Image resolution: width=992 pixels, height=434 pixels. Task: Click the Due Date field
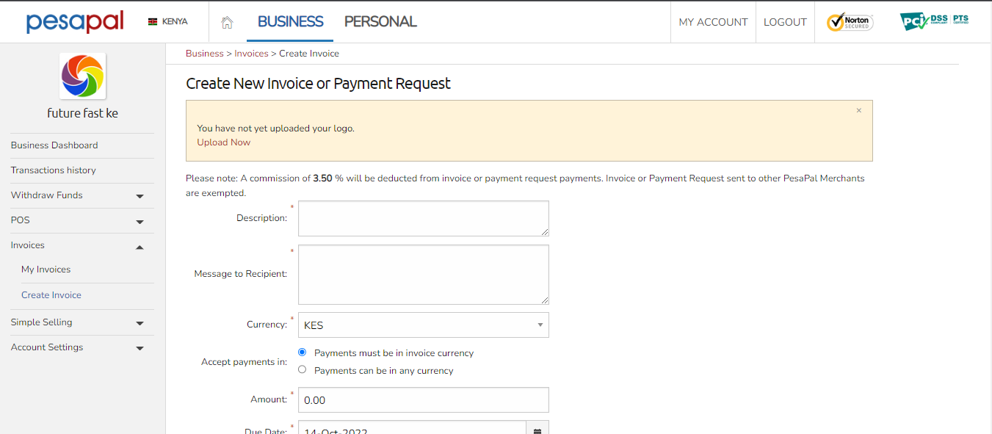point(413,428)
